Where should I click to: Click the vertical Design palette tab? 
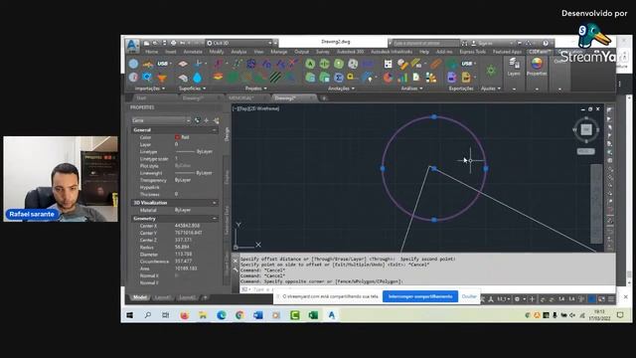227,134
